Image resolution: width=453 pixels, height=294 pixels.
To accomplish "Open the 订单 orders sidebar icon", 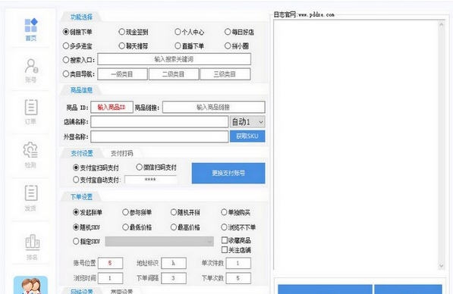I will (31, 112).
